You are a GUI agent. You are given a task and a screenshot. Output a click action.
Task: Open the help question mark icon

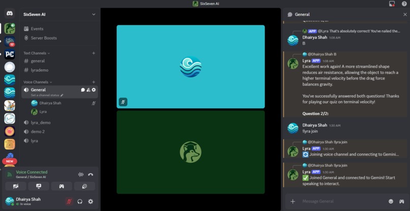pos(404,4)
